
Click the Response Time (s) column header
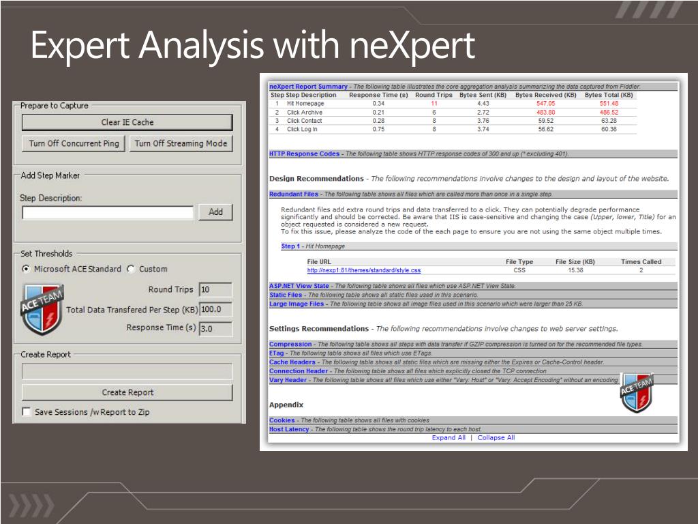[378, 95]
